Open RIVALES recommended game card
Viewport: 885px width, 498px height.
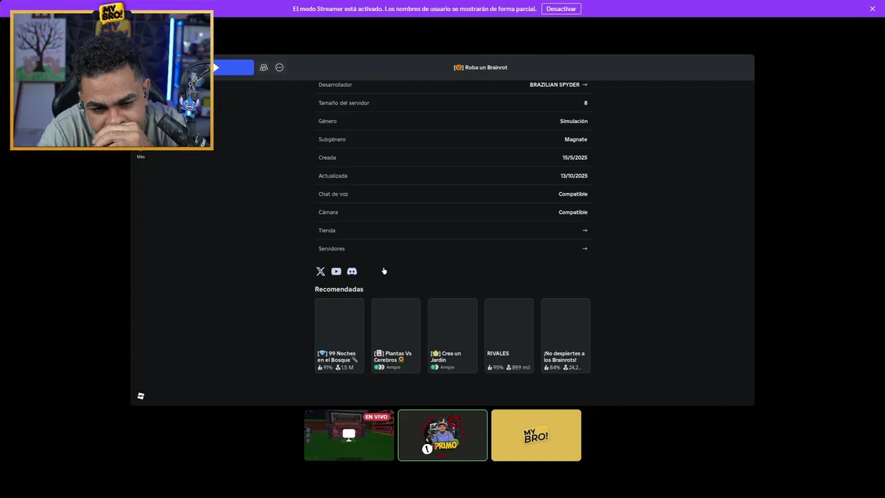pos(509,335)
